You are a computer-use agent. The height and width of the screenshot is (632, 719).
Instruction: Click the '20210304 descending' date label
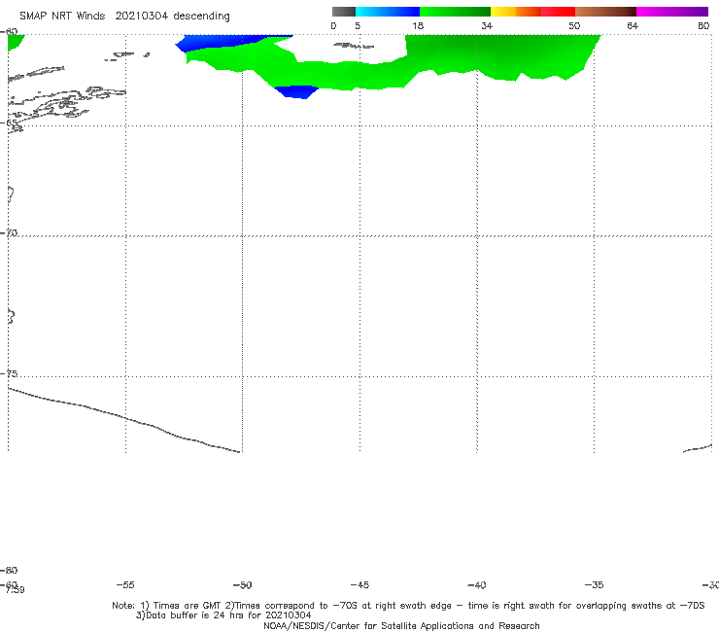pos(172,16)
